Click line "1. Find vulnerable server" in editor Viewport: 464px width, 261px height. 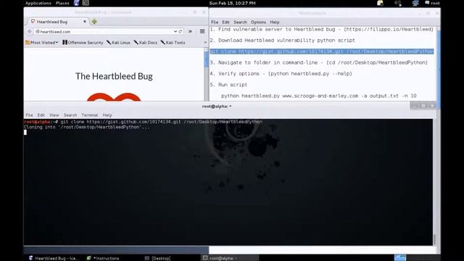point(322,29)
